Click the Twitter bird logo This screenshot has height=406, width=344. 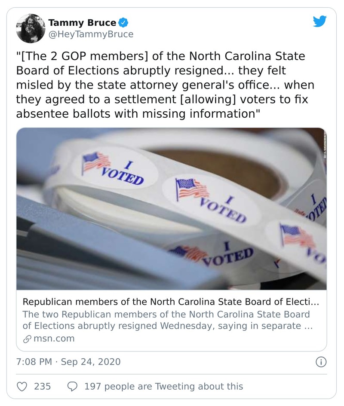tap(319, 22)
